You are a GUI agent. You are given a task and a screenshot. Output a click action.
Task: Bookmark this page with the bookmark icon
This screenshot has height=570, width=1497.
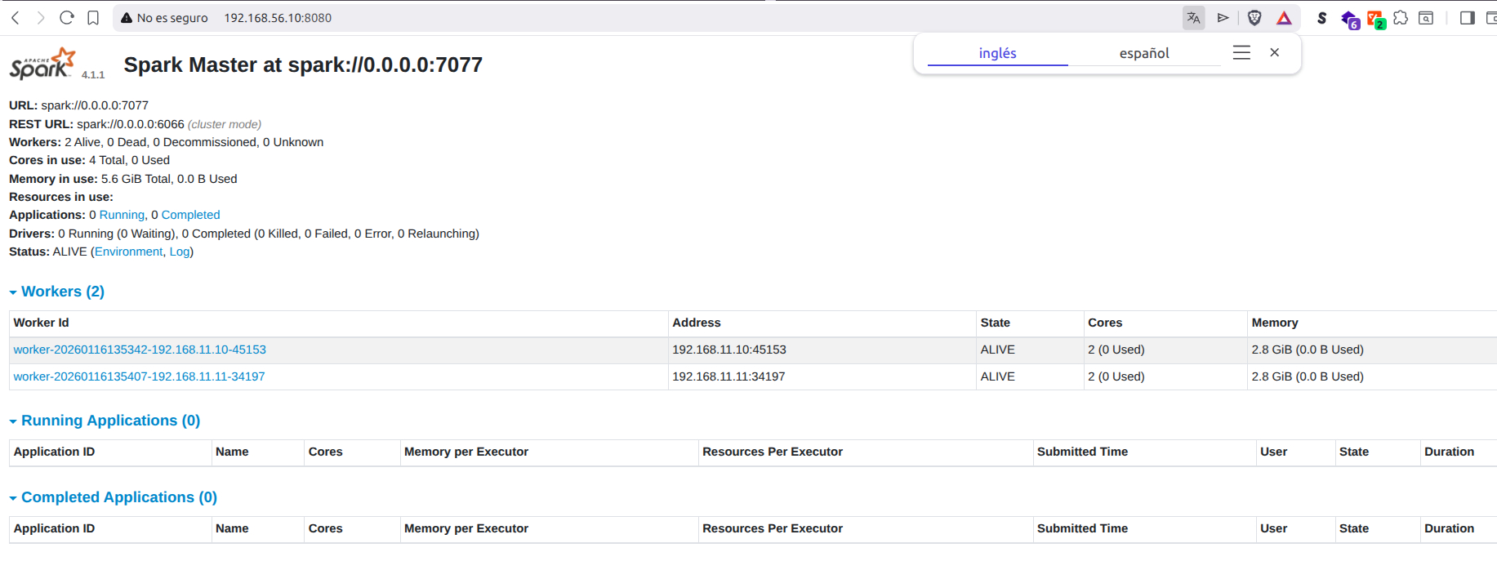tap(93, 18)
